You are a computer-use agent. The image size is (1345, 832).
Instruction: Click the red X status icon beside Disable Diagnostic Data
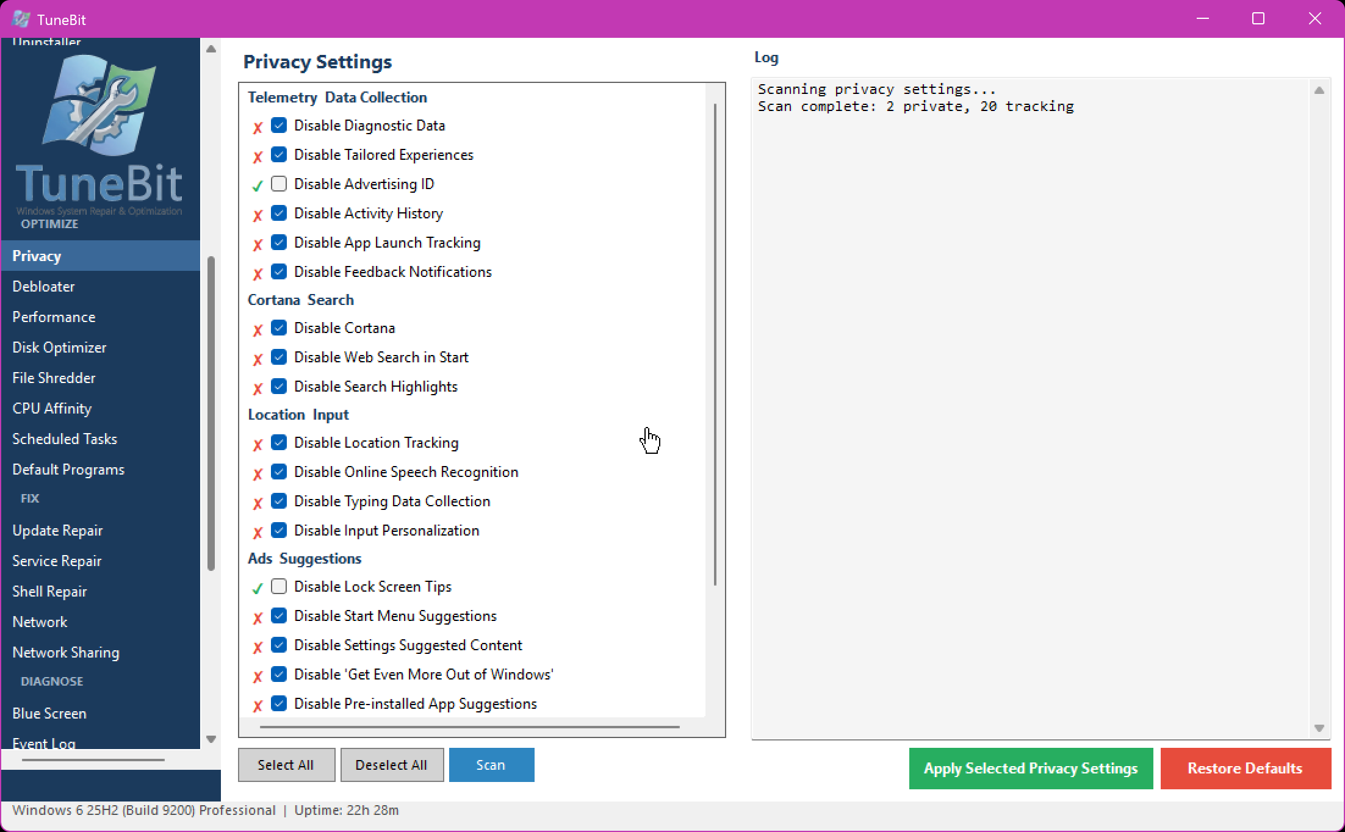pyautogui.click(x=258, y=127)
